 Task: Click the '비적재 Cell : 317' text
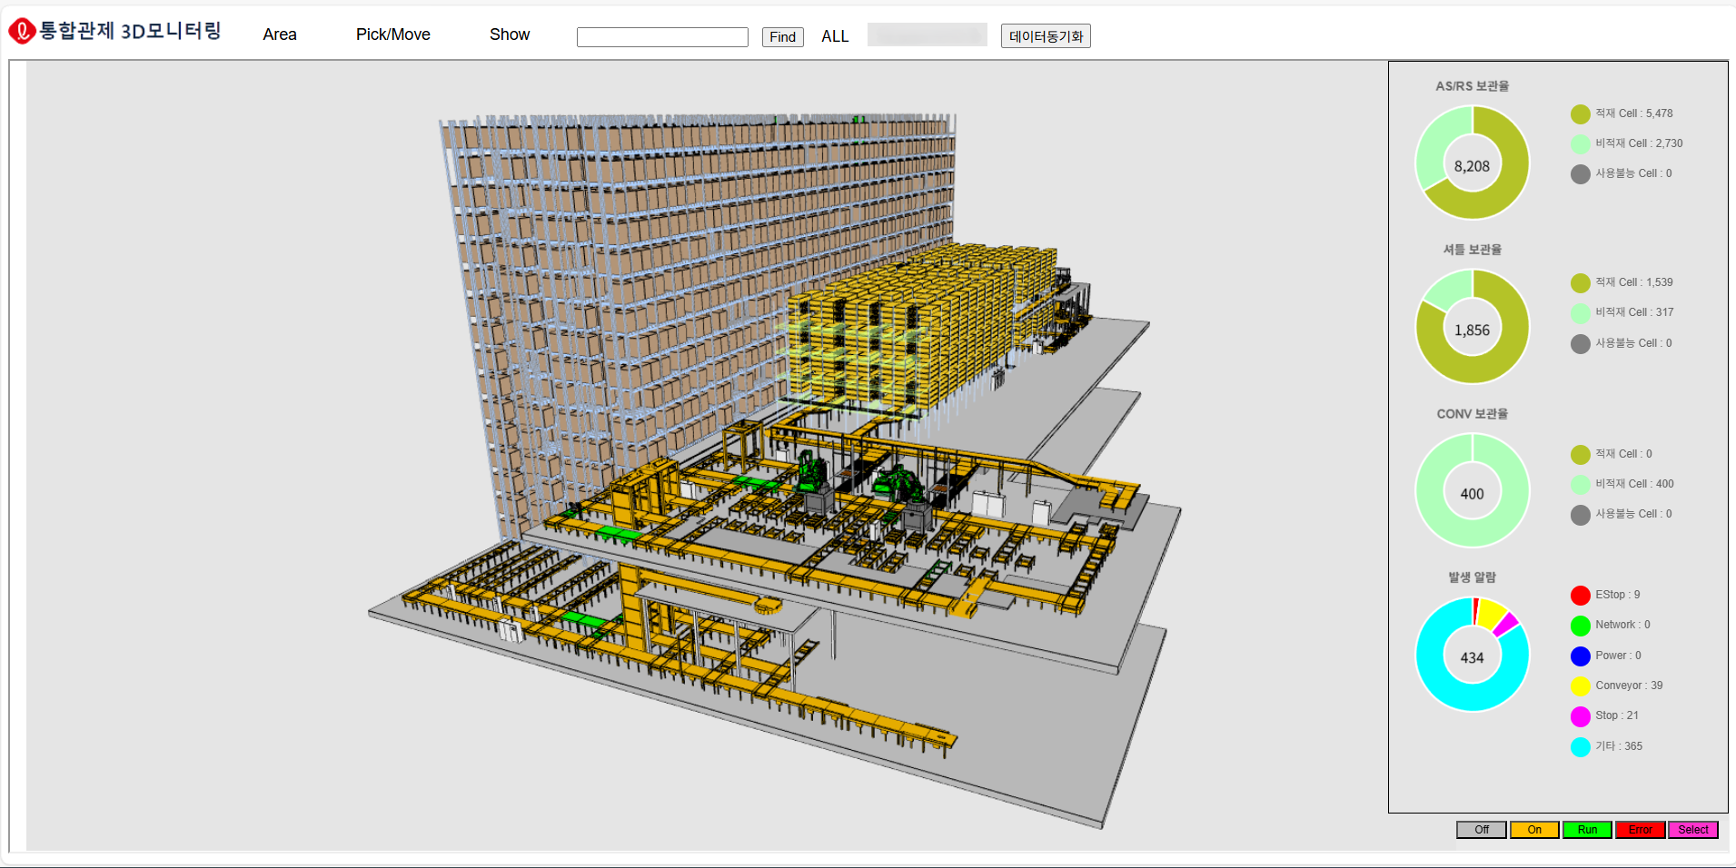pyautogui.click(x=1634, y=312)
